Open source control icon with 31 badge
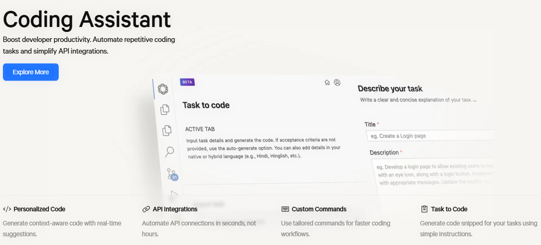 172,174
